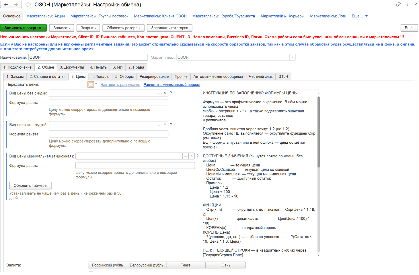Add form to favorites with star icon
The width and height of the screenshot is (419, 275).
(28, 5)
